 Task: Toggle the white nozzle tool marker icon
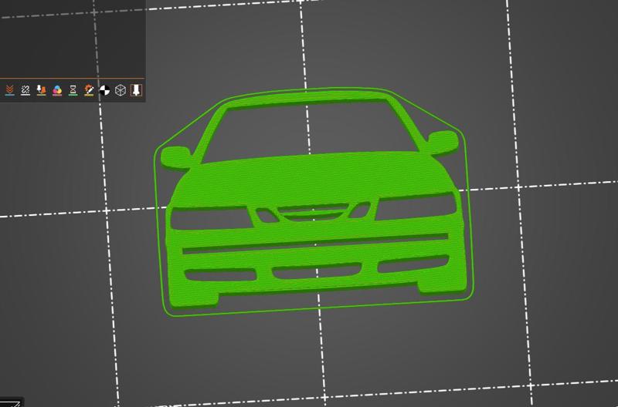pos(136,90)
